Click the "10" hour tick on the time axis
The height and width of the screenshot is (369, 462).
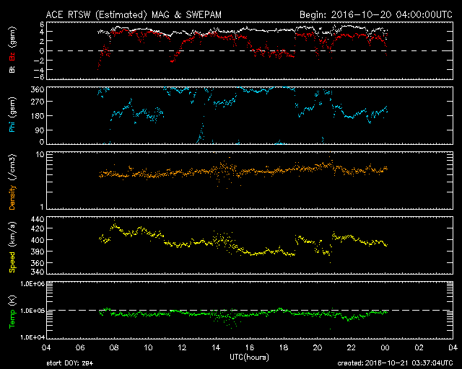[148, 348]
